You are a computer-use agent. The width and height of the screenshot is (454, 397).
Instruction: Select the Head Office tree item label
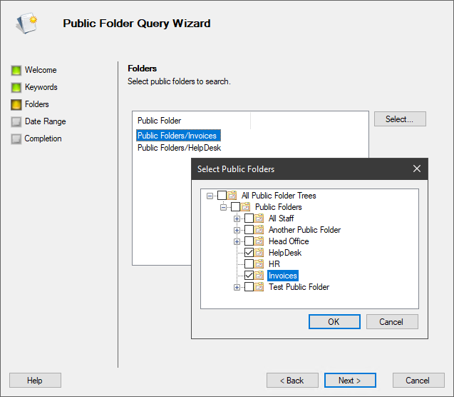click(289, 241)
